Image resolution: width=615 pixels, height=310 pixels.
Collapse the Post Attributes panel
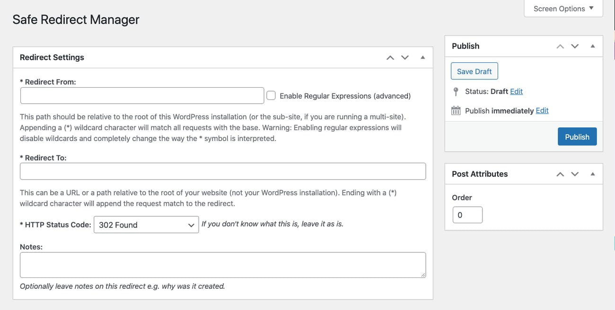(x=592, y=174)
